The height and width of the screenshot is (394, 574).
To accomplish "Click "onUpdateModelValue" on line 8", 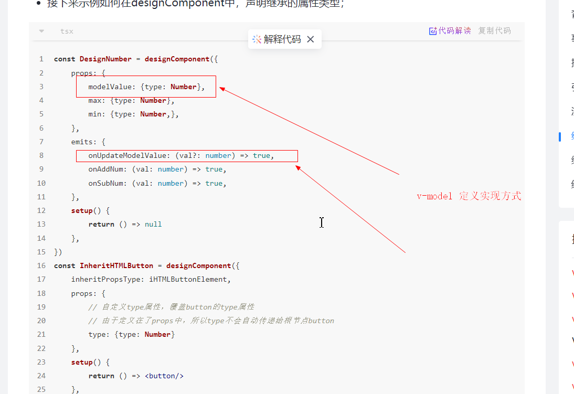I will 127,156.
